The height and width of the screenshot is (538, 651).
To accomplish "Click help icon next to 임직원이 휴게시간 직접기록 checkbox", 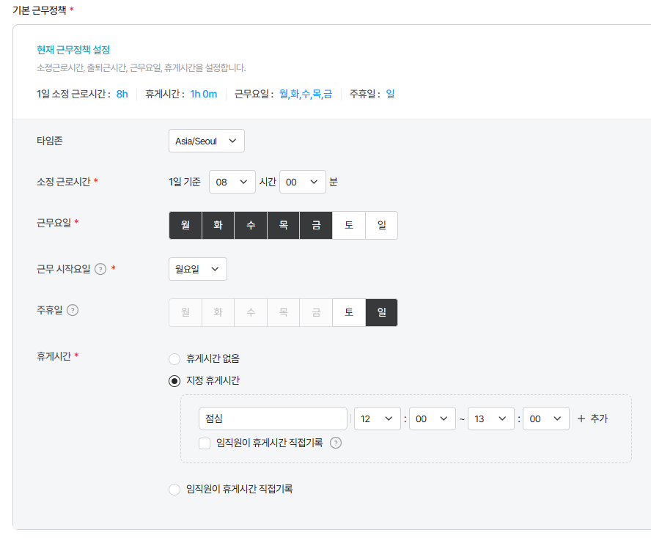I will [336, 443].
